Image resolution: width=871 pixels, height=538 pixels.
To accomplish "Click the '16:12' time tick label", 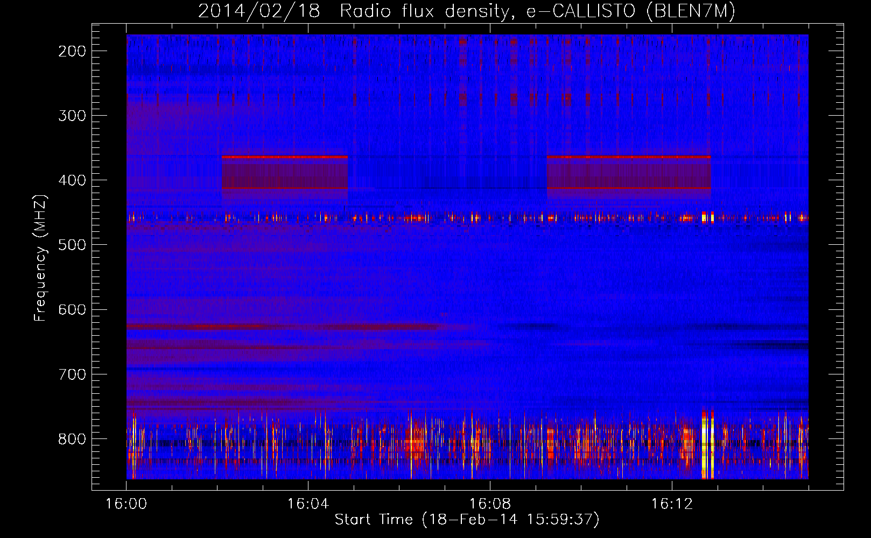I will point(672,504).
